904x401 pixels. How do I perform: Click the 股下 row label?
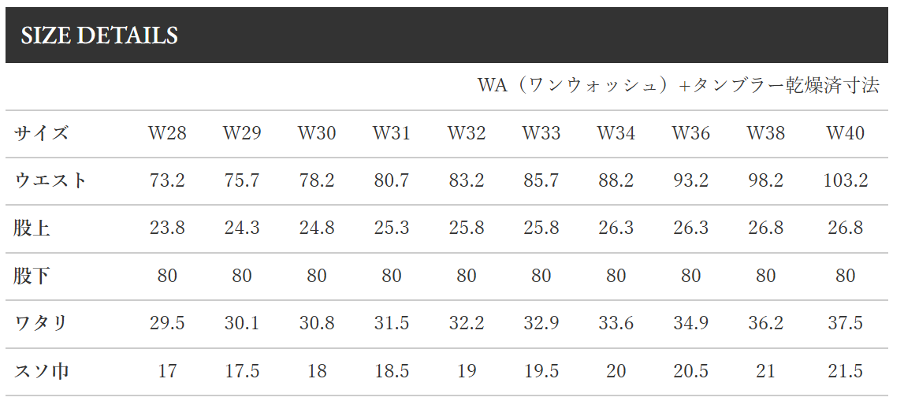click(x=32, y=276)
